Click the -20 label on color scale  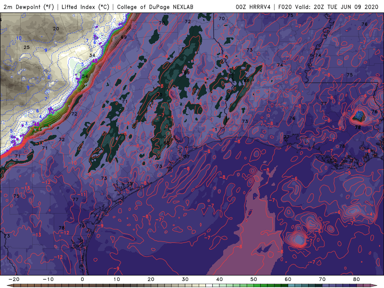pos(14,279)
